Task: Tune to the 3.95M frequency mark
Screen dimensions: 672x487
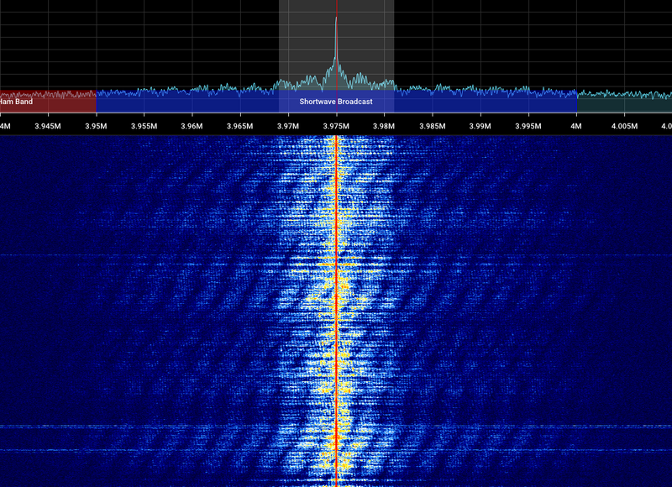Action: [96, 126]
